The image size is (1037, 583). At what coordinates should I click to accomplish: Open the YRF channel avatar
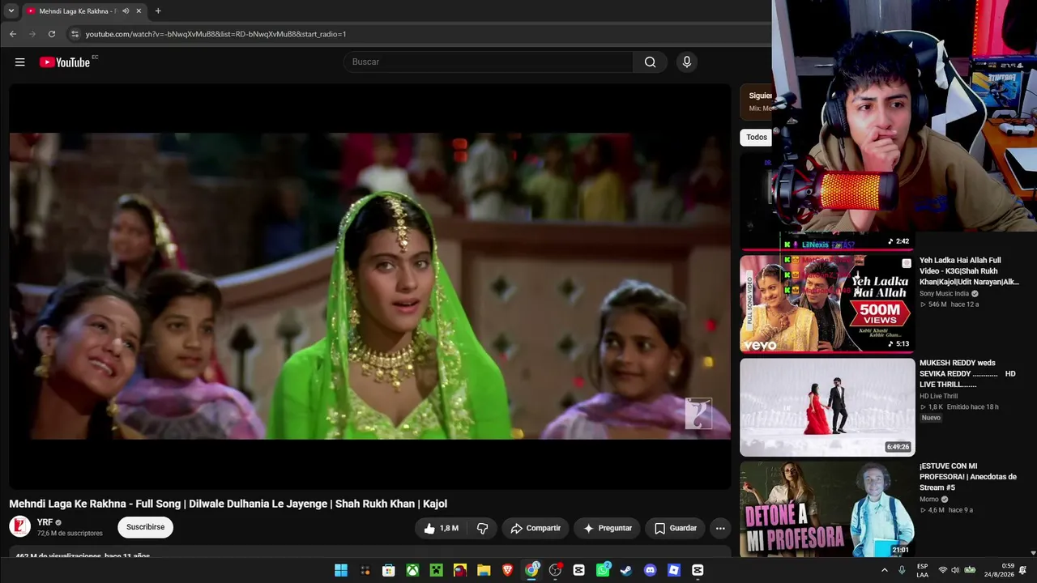pyautogui.click(x=20, y=527)
